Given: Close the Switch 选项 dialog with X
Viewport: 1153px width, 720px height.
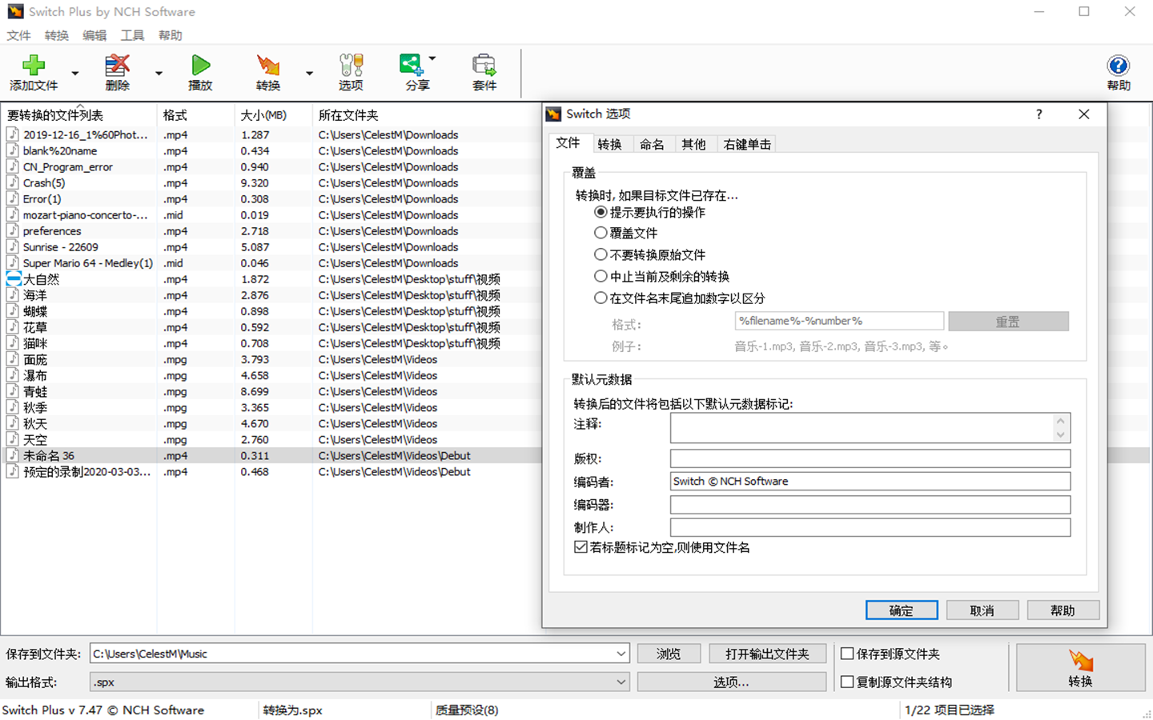Looking at the screenshot, I should (1084, 114).
